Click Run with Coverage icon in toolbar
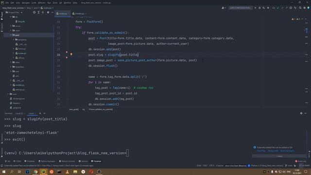Viewport: 311px width, 175px height. click(264, 8)
